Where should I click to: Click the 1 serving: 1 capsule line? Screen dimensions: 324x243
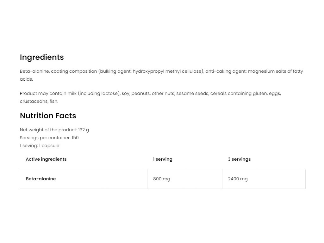(x=40, y=146)
